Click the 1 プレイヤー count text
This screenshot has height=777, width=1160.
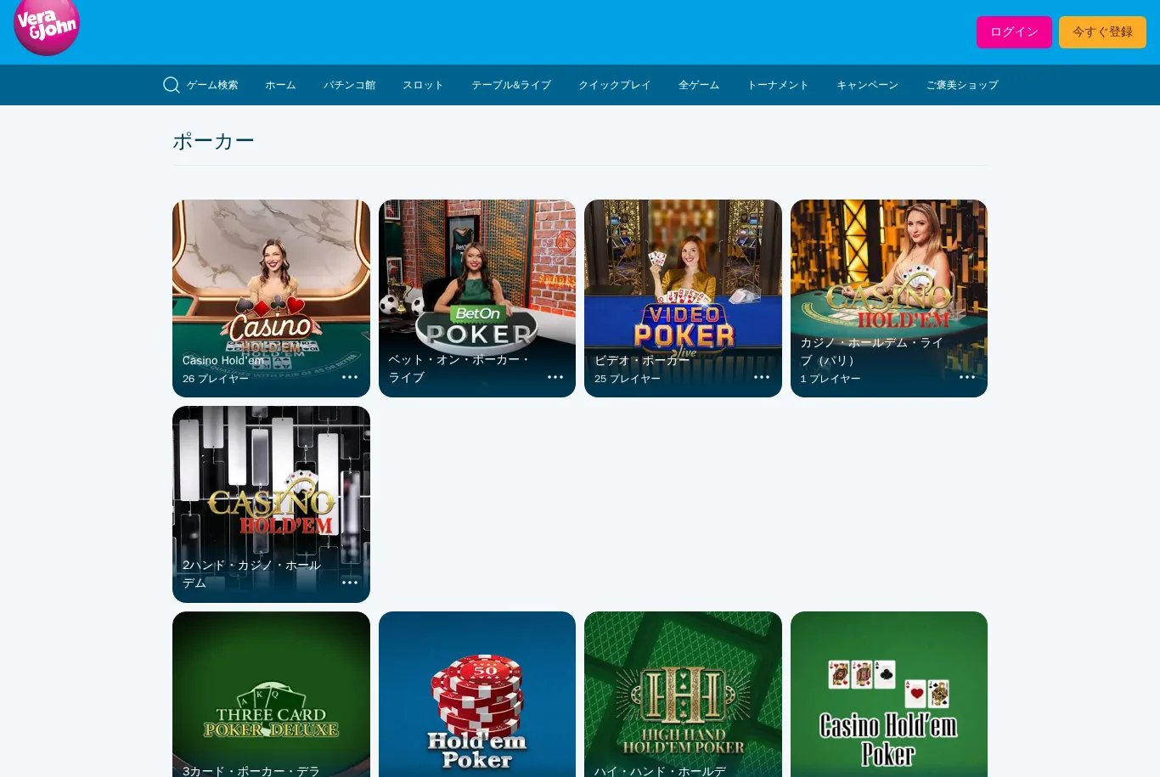831,379
